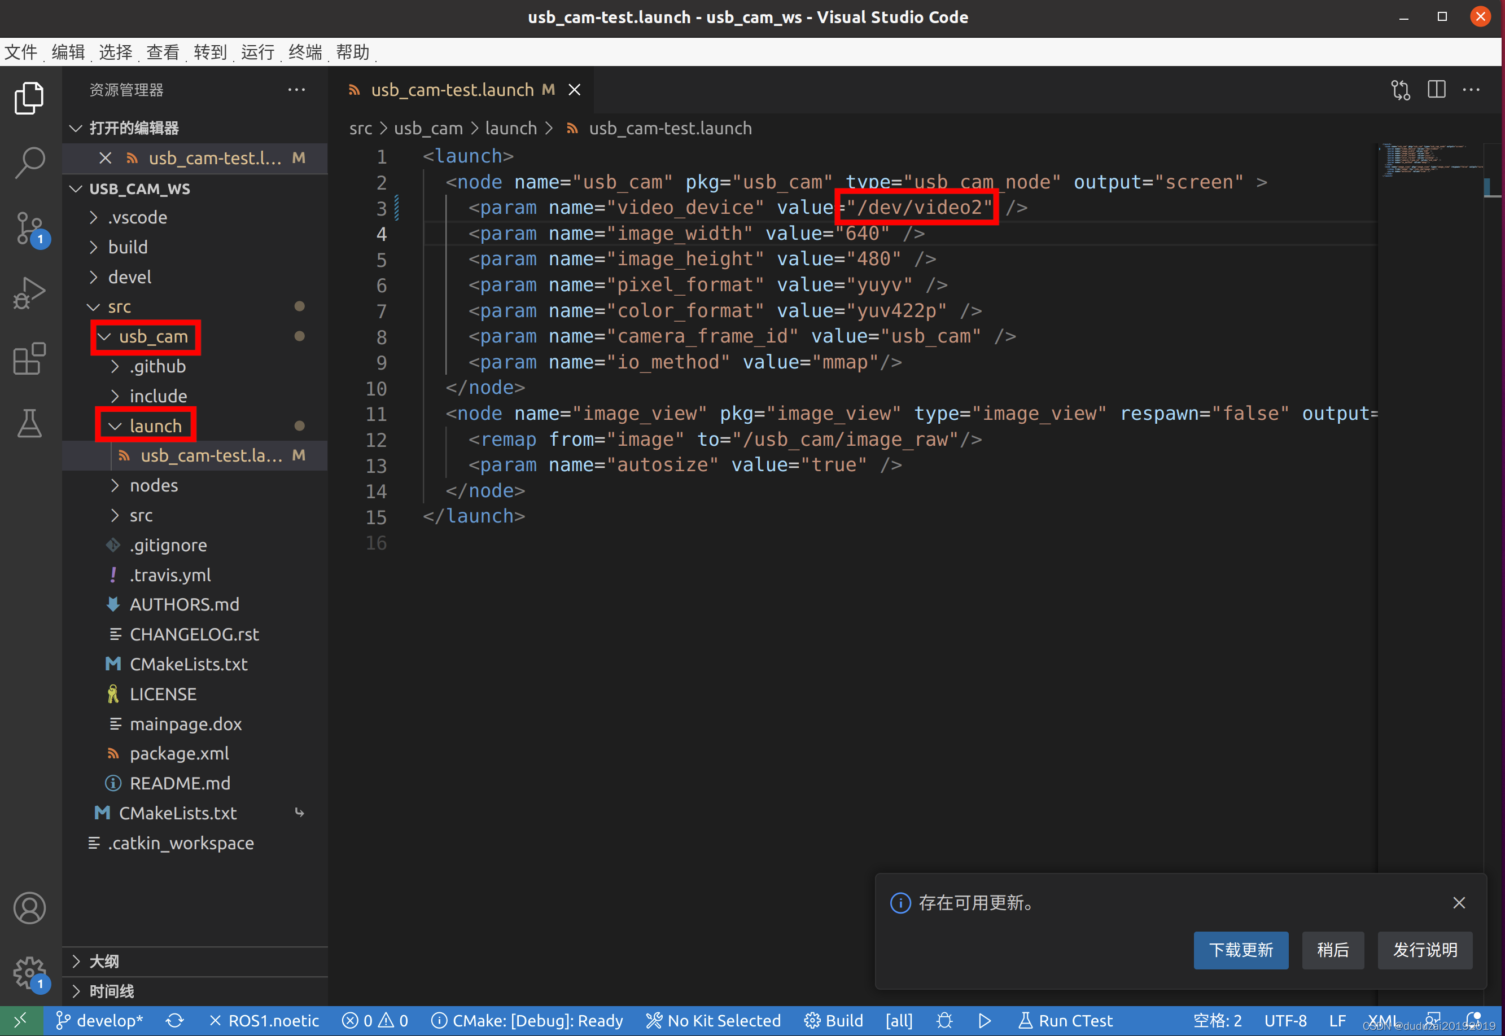
Task: Dismiss the update notification with X
Action: [x=1459, y=902]
